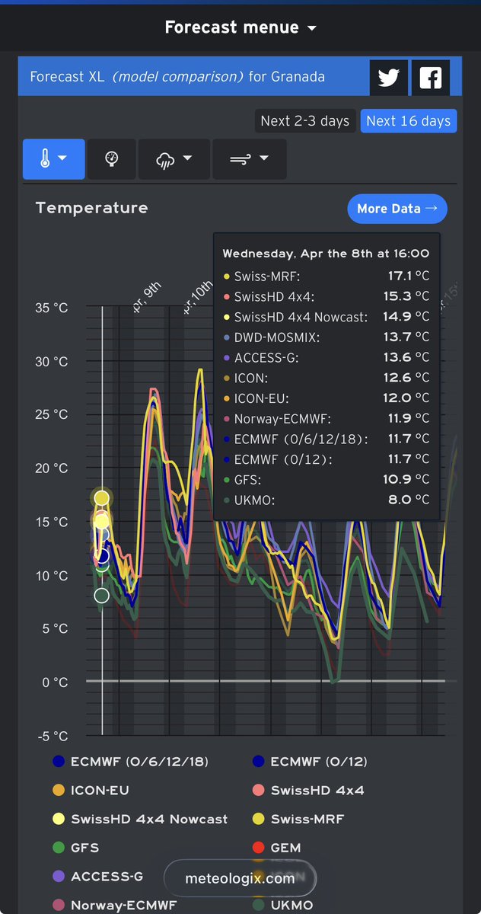Click tooltip row 'UKMO: 8.0 °C'
The width and height of the screenshot is (481, 914).
pos(326,500)
